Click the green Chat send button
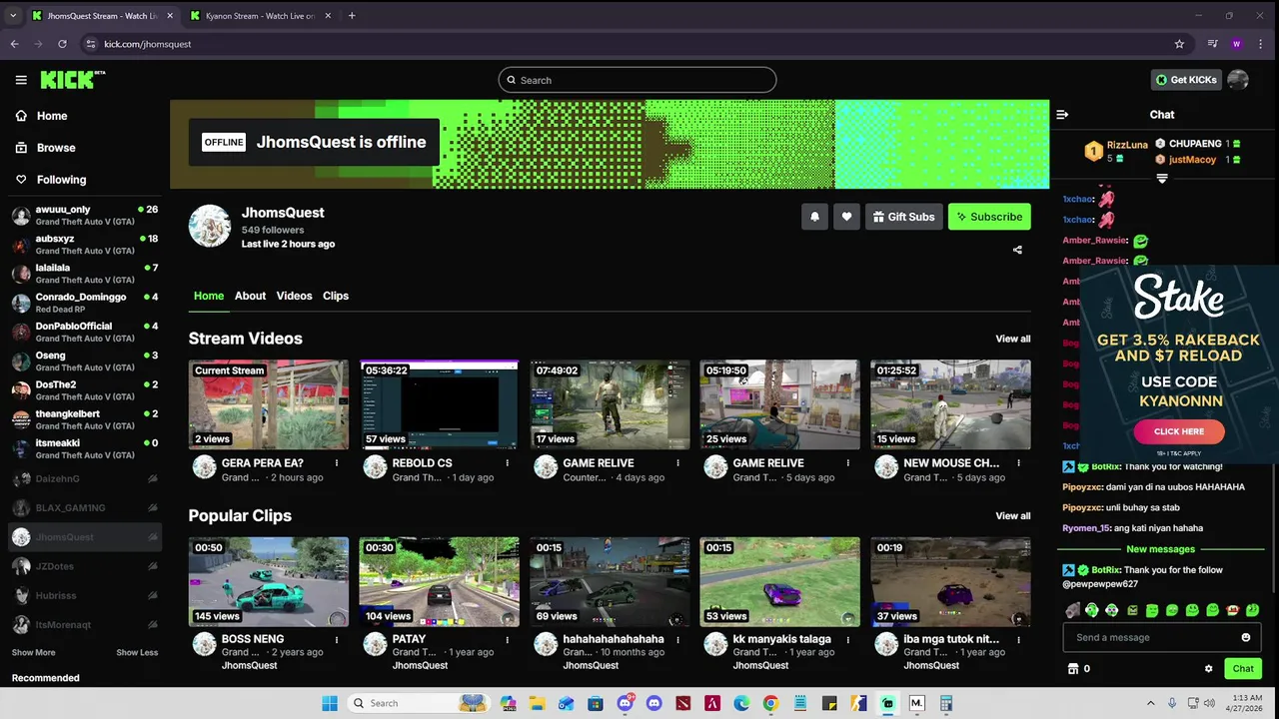The image size is (1279, 719). pos(1243,669)
